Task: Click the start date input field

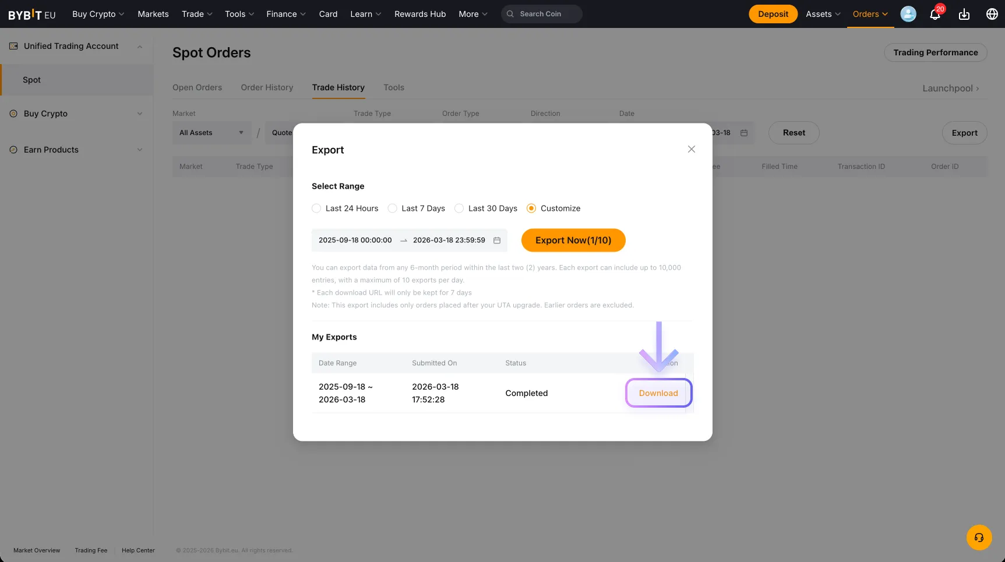Action: (x=355, y=240)
